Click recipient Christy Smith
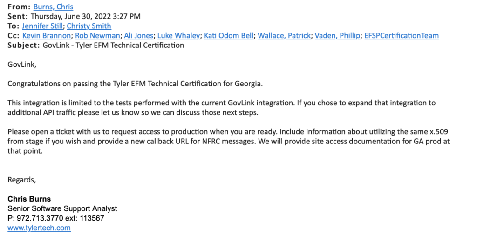 89,26
